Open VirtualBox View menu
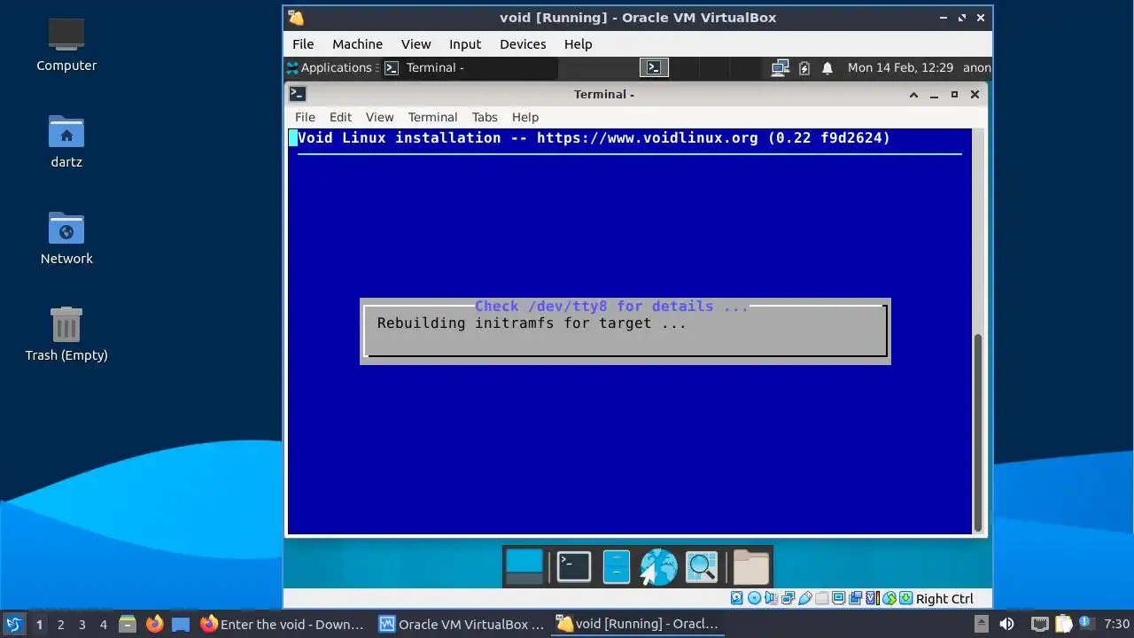Screen dimensions: 1134x638 click(416, 43)
